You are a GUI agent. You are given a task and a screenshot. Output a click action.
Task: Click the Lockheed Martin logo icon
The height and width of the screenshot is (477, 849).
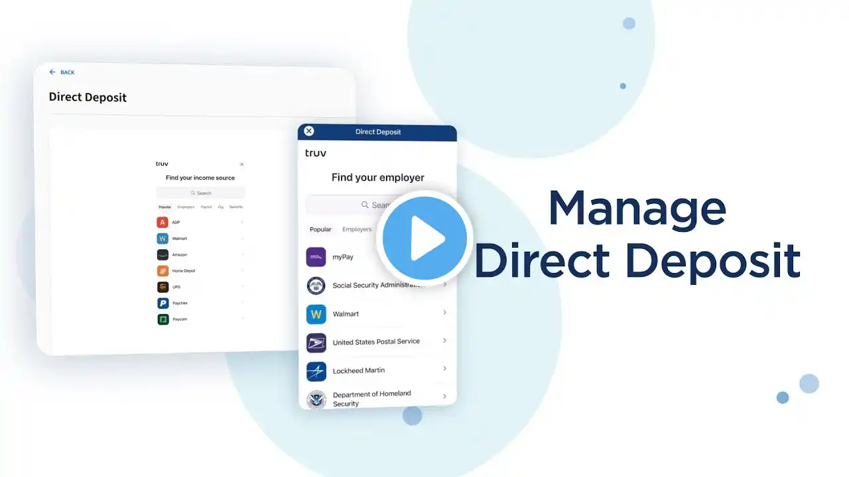click(x=316, y=371)
